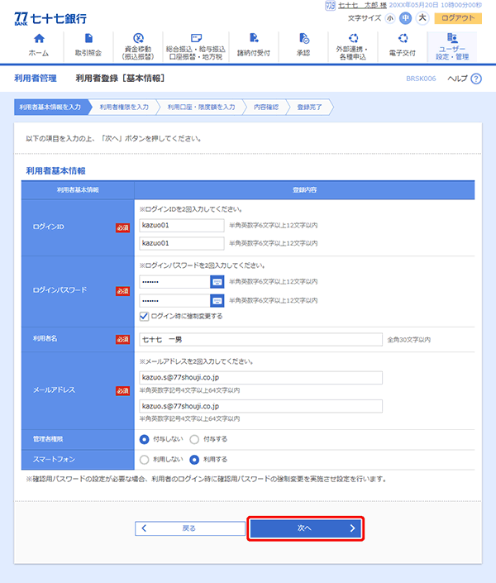This screenshot has height=583, width=496.
Task: Select 管理者権限 付与する radio
Action: (x=194, y=439)
